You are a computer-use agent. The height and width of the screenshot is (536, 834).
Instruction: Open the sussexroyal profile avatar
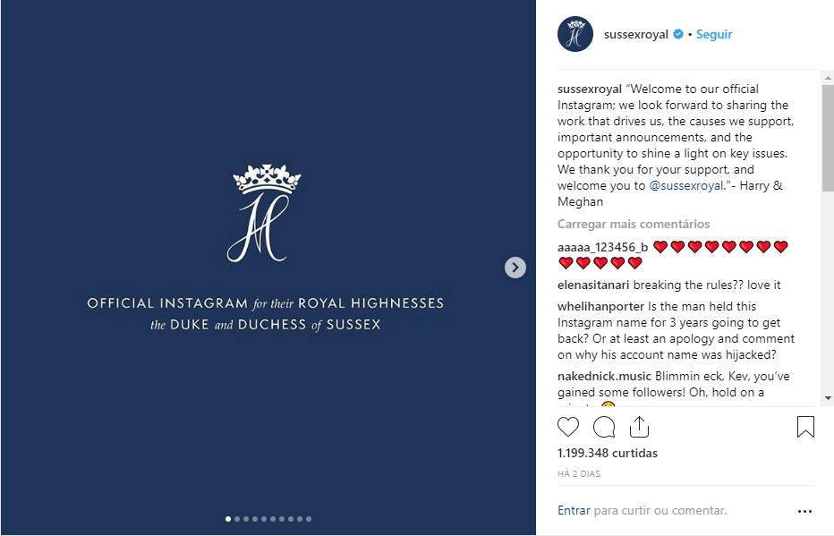(x=575, y=35)
